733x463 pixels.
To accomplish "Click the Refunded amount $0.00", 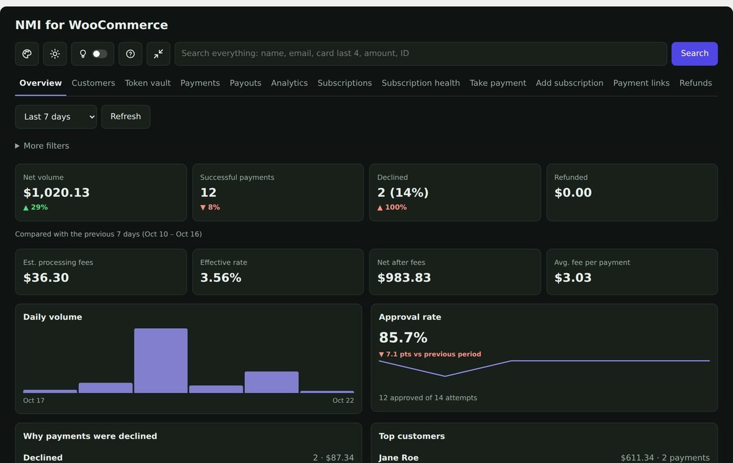I will click(x=573, y=193).
